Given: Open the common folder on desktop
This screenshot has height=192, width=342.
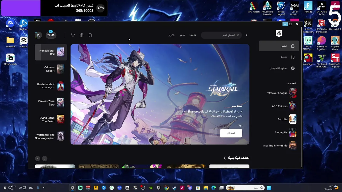Looking at the screenshot, I should tap(10, 42).
